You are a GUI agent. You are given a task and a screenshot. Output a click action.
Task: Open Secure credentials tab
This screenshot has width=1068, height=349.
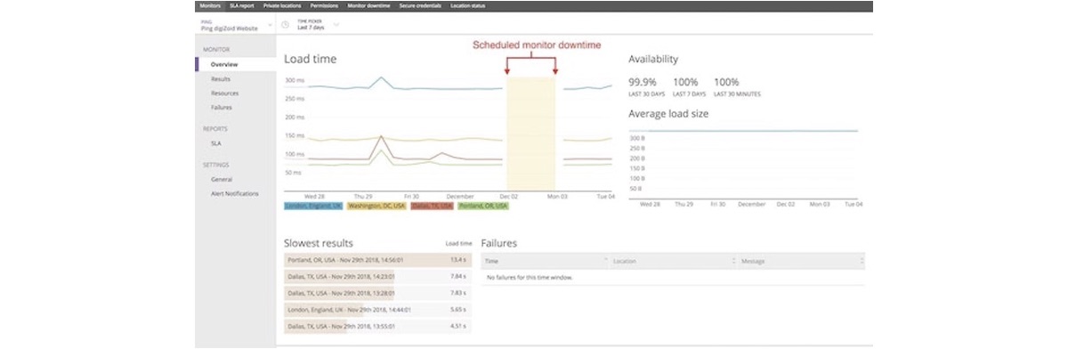[421, 6]
